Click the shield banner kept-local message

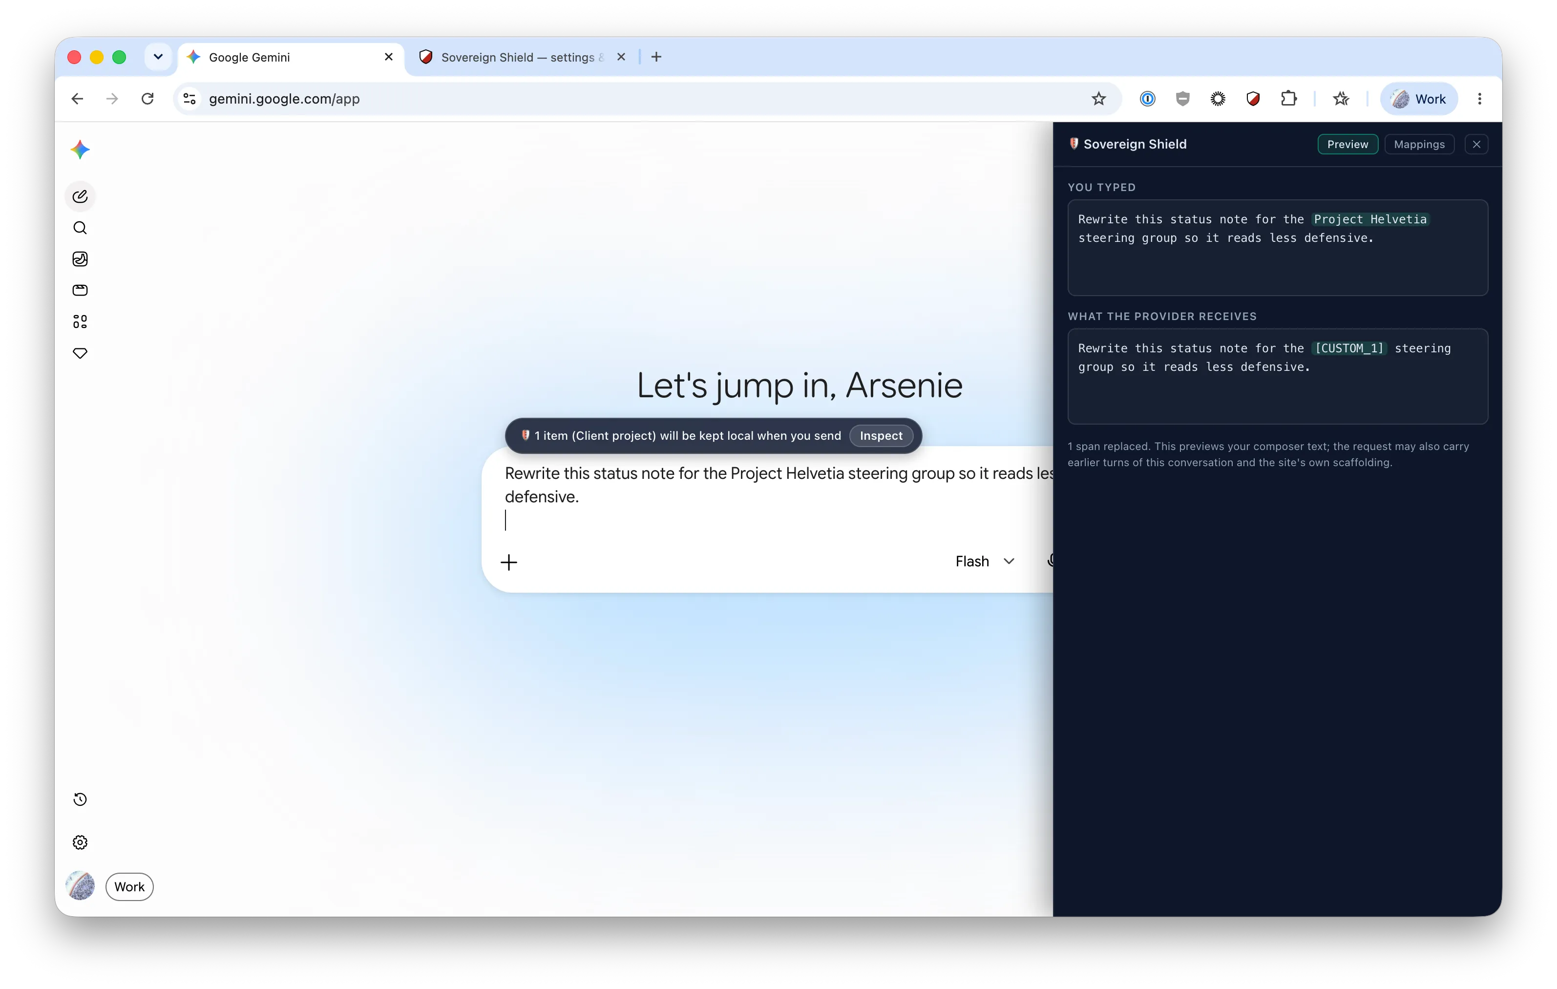pos(687,435)
